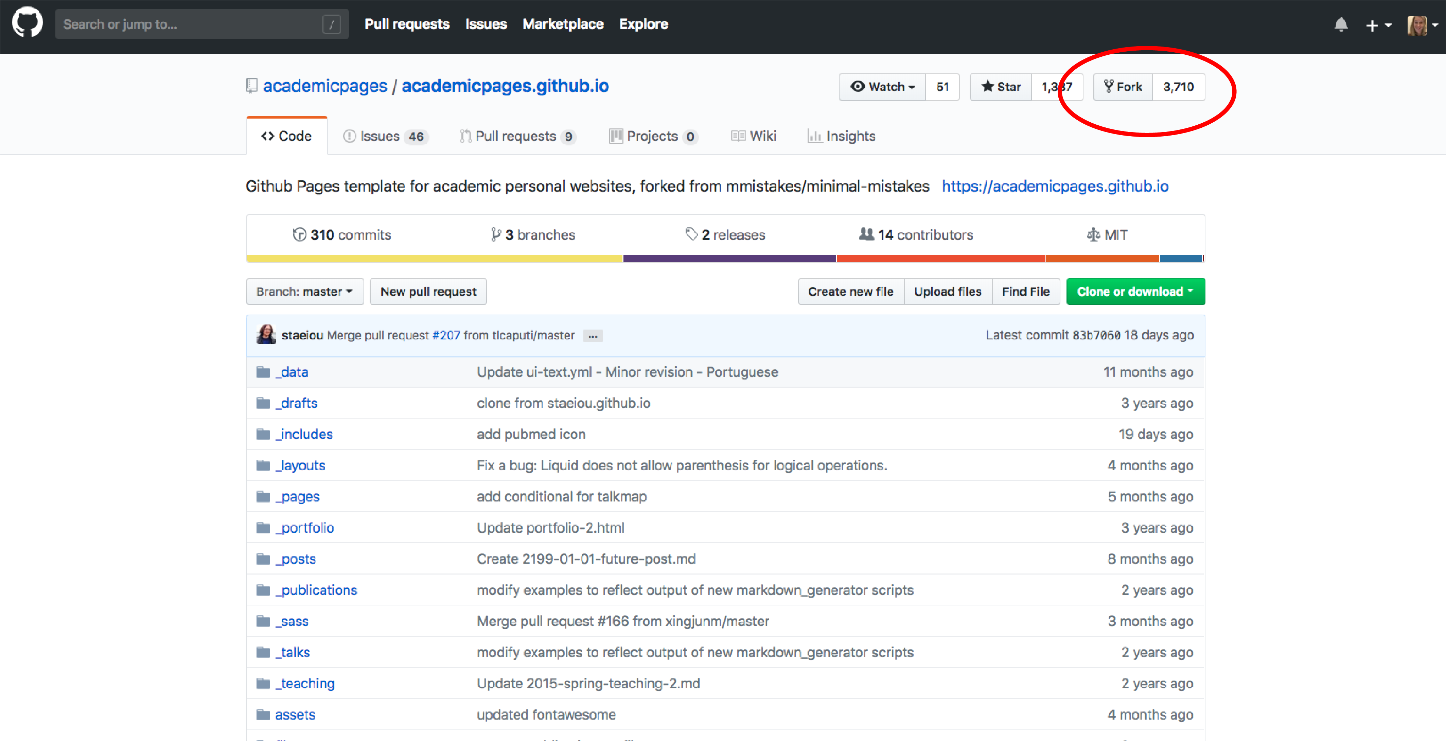Screen dimensions: 1446x741
Task: View the 3 branches list
Action: pyautogui.click(x=533, y=235)
